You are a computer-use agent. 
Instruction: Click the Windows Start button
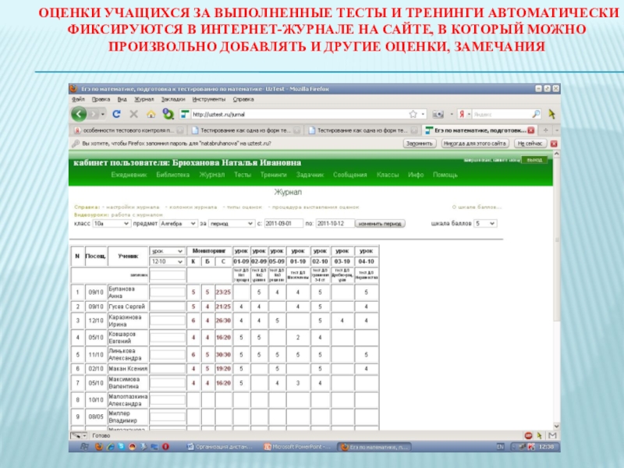point(84,446)
